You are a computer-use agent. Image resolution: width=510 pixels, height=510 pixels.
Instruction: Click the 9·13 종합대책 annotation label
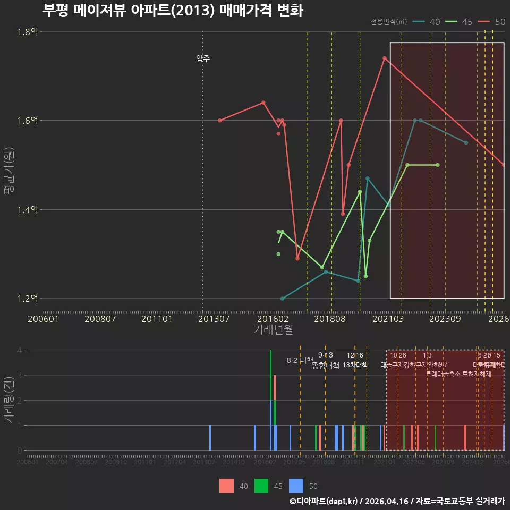326,360
